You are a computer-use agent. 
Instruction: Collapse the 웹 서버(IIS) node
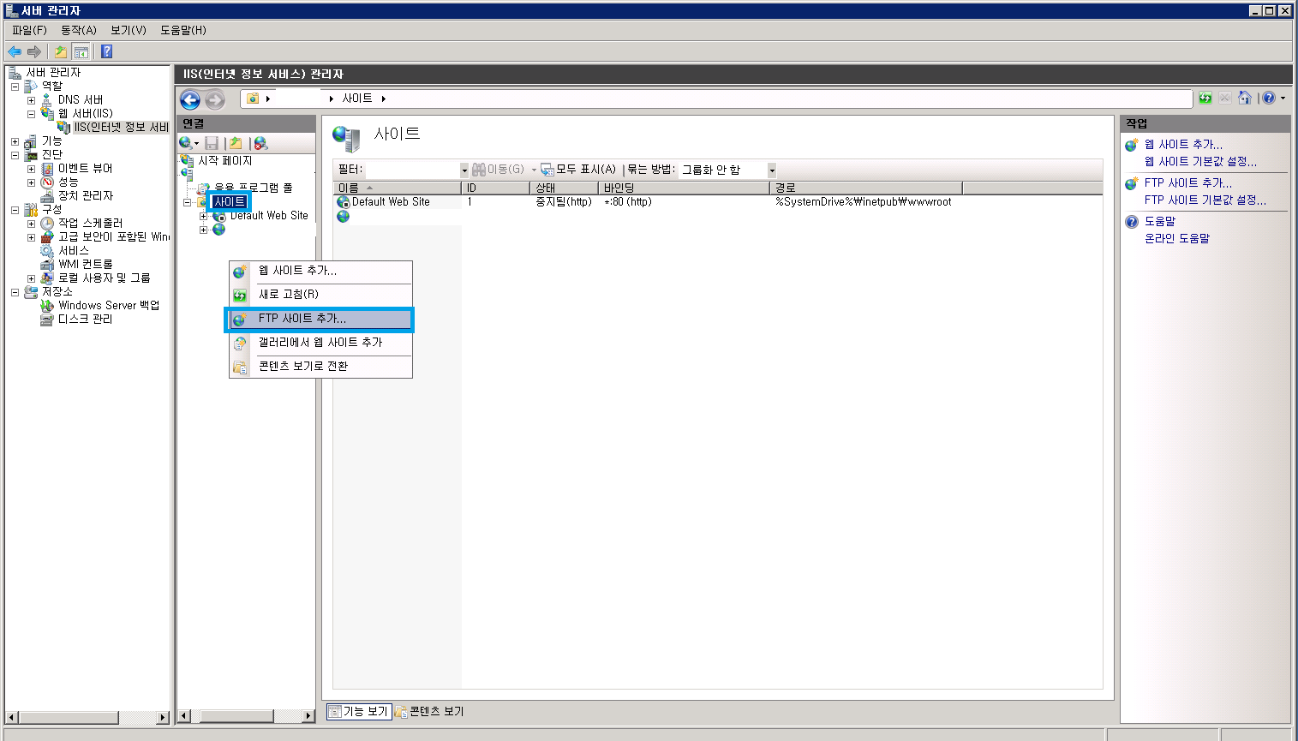31,114
